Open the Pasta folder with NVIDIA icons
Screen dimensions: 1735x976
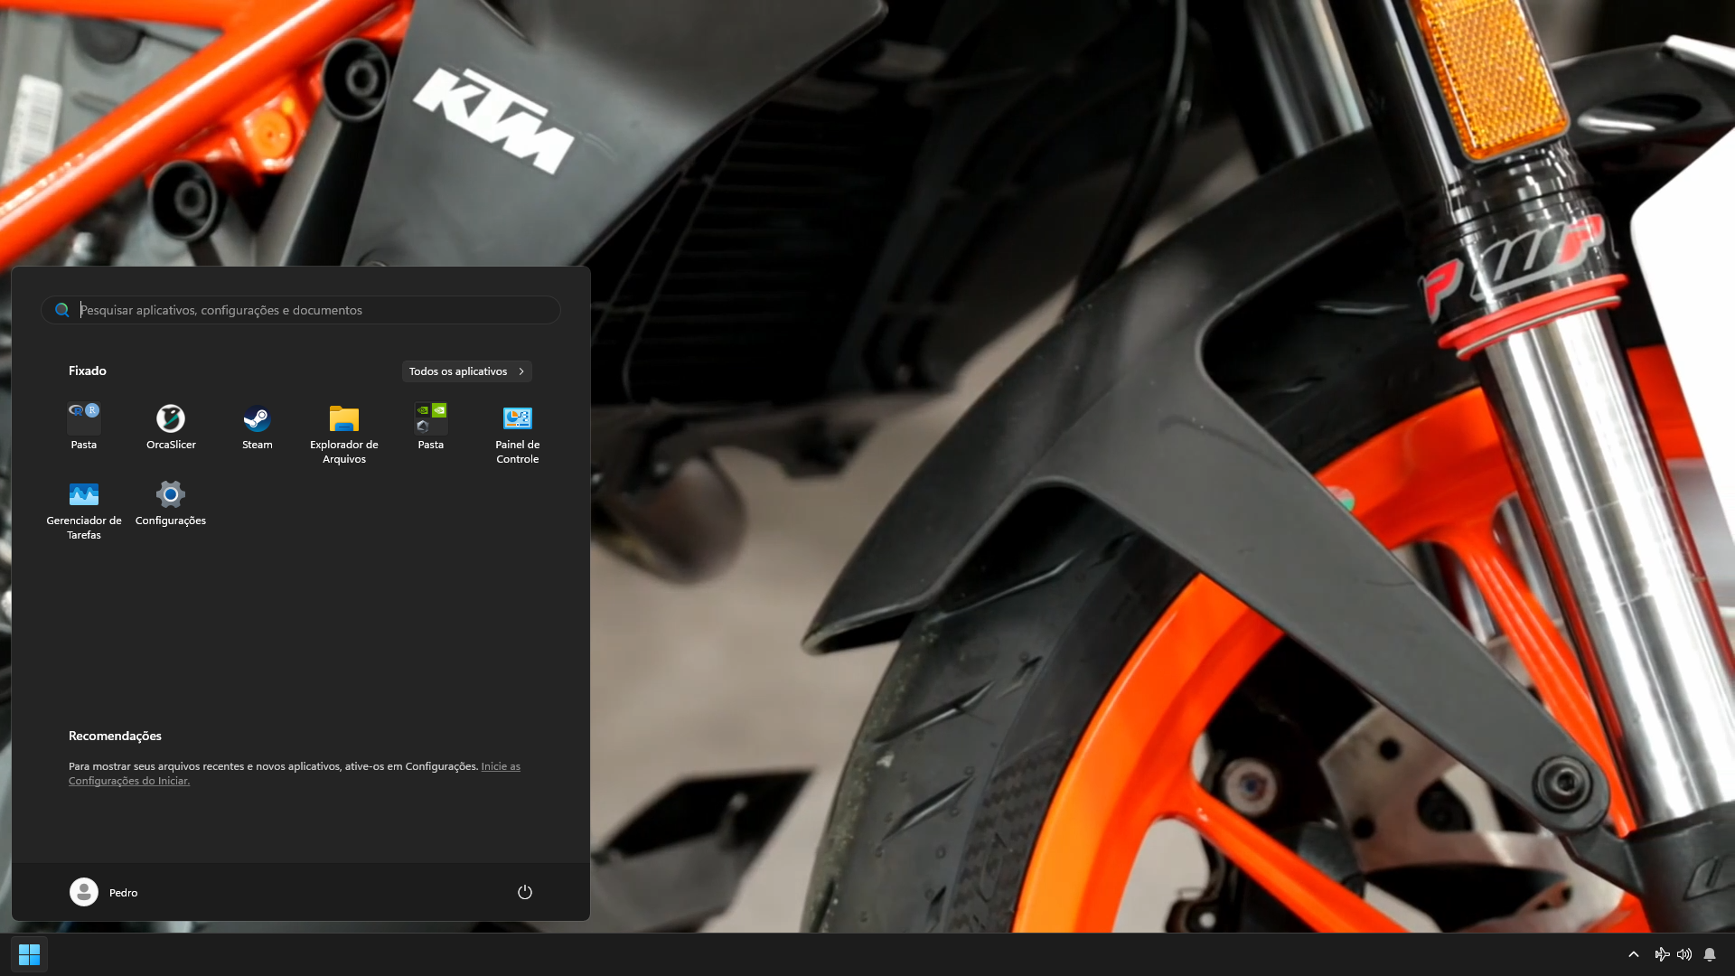point(431,427)
